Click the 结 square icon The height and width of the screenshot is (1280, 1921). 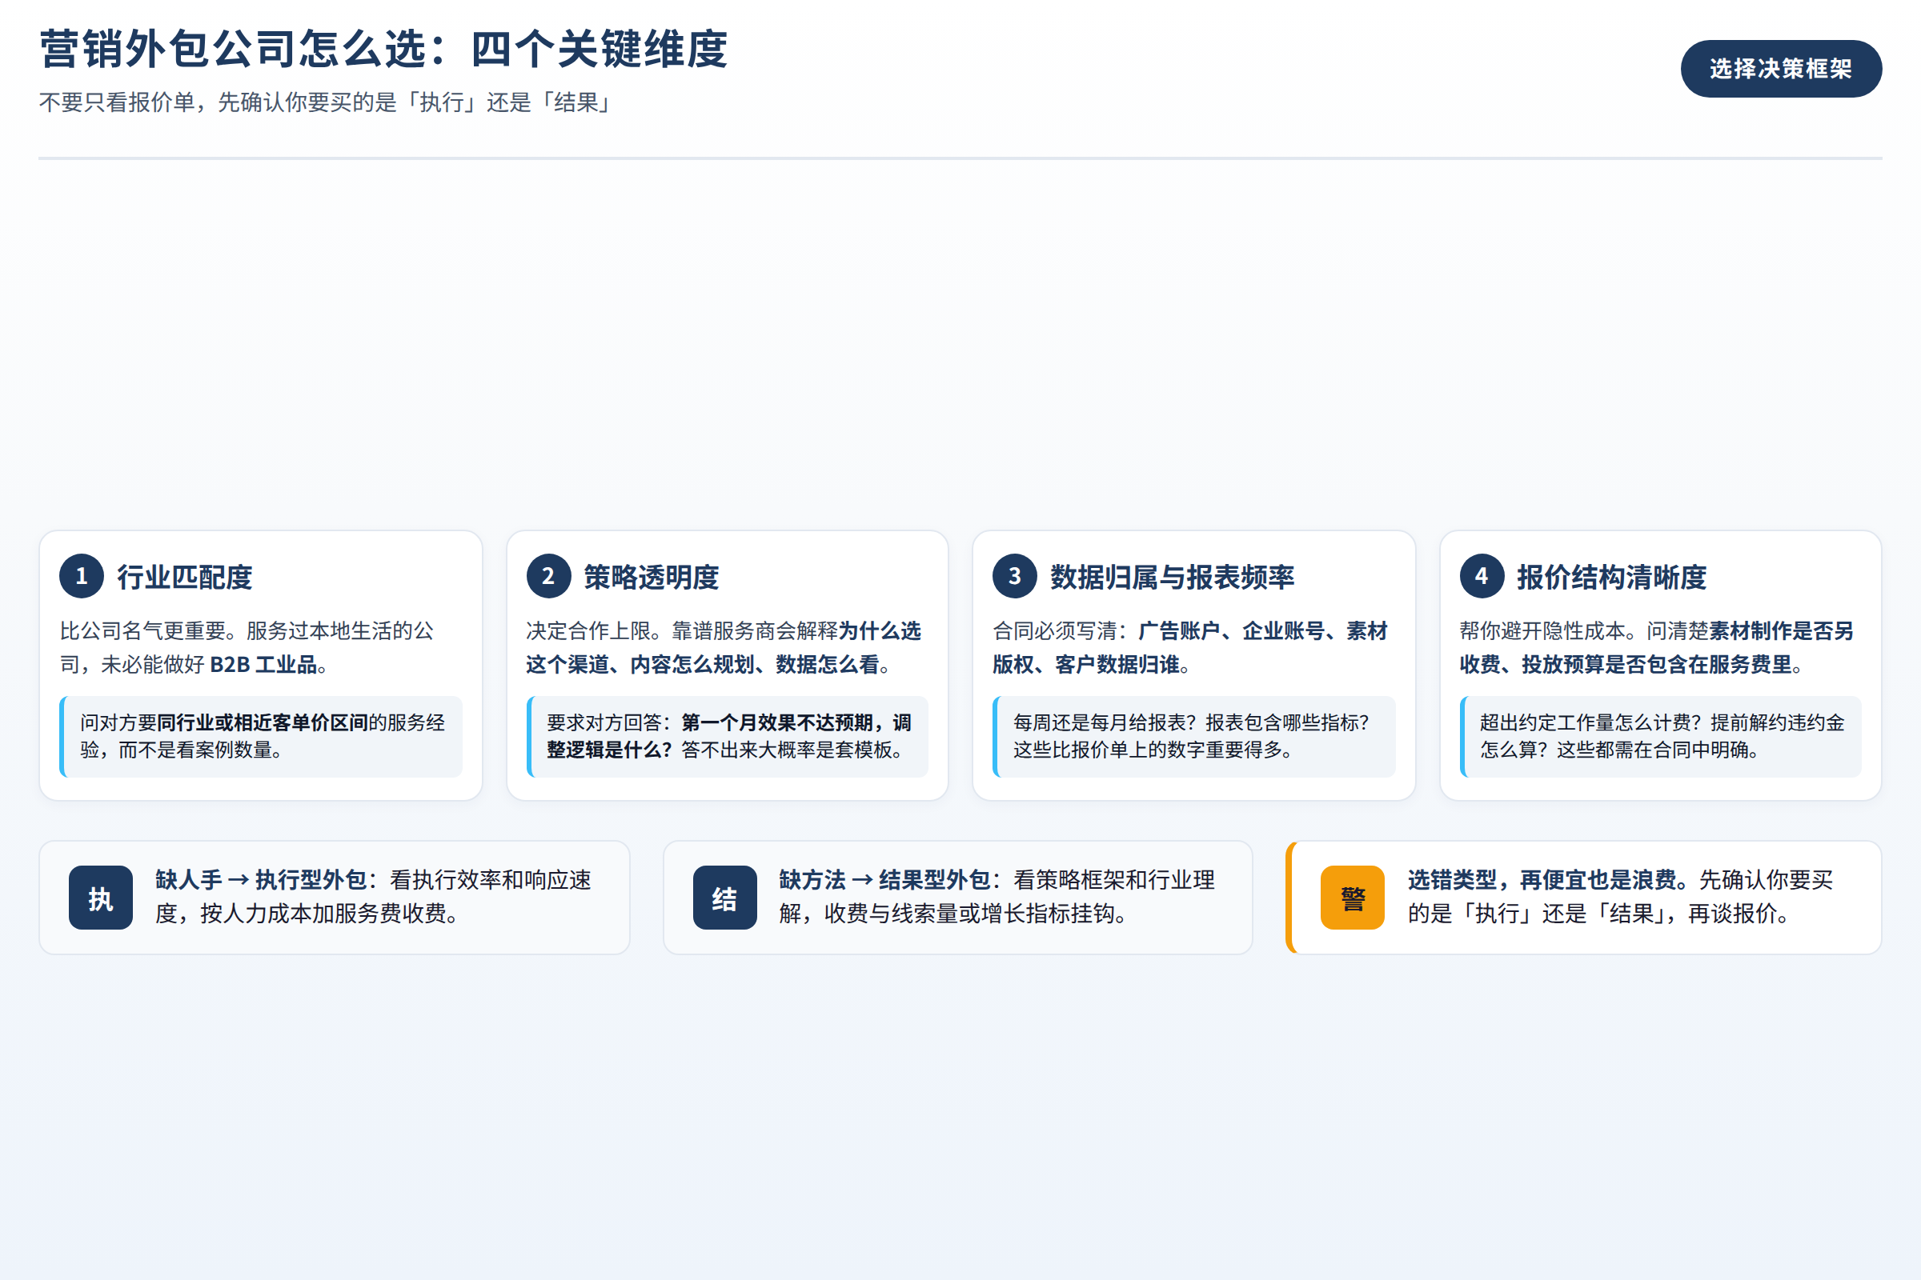(724, 898)
